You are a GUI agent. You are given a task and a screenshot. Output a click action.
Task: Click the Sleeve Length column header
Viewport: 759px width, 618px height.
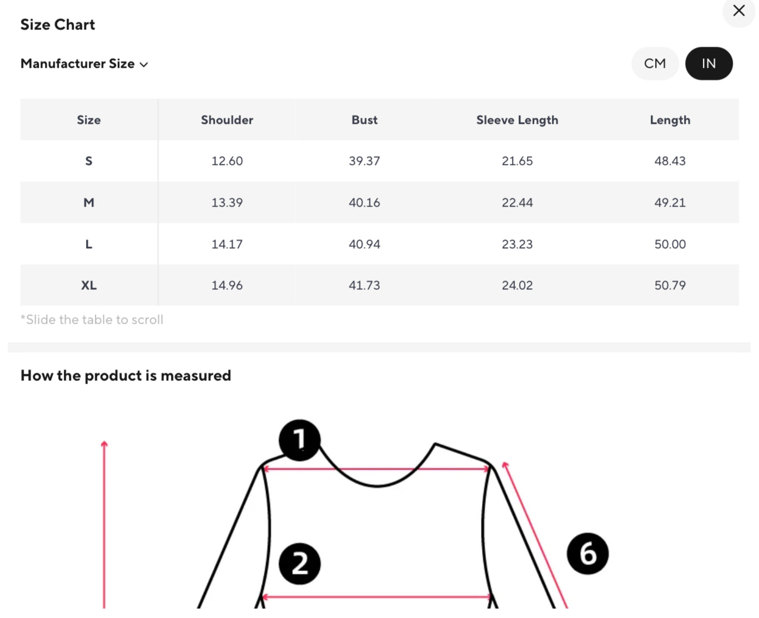pos(517,120)
